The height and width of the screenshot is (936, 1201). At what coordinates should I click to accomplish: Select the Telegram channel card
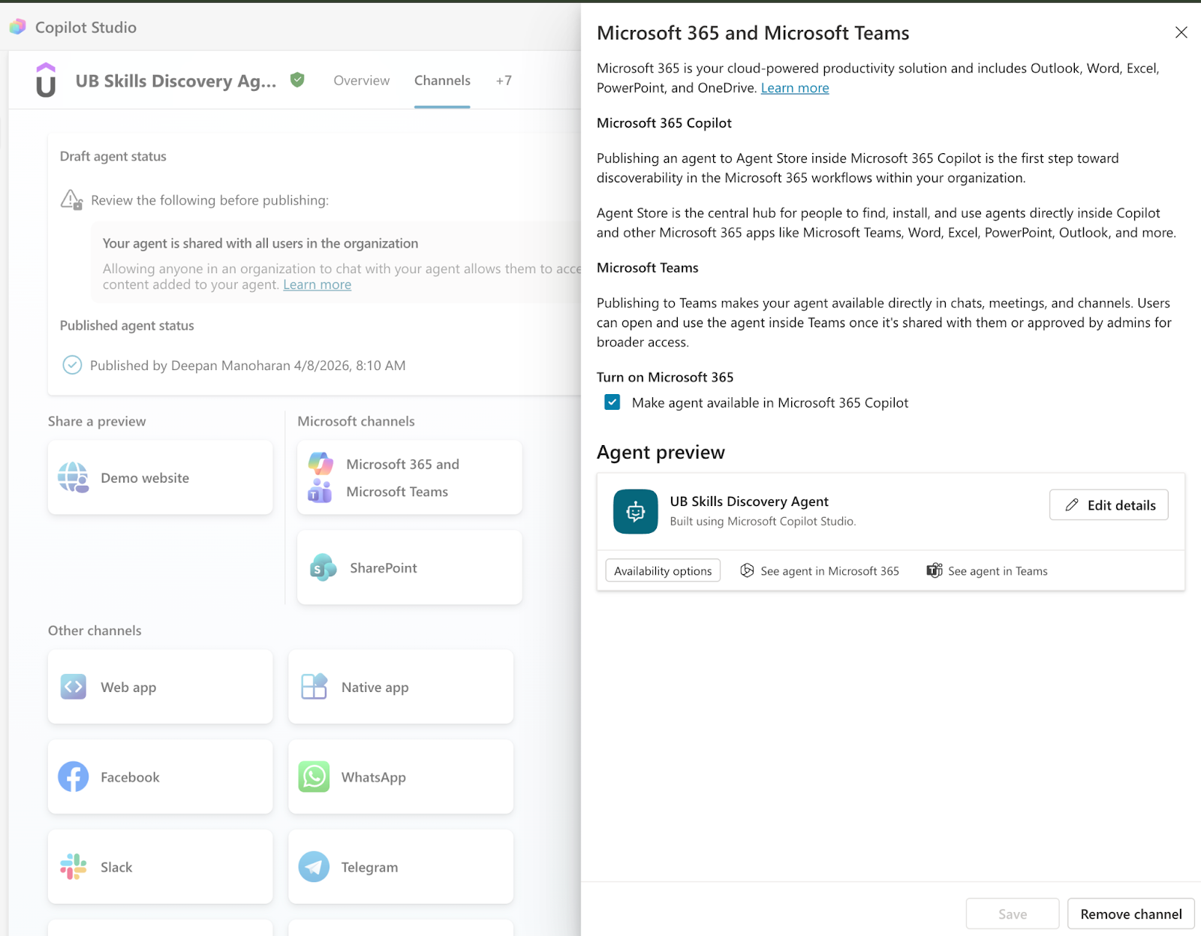(401, 867)
